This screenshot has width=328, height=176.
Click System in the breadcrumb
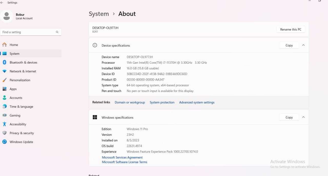tap(99, 14)
